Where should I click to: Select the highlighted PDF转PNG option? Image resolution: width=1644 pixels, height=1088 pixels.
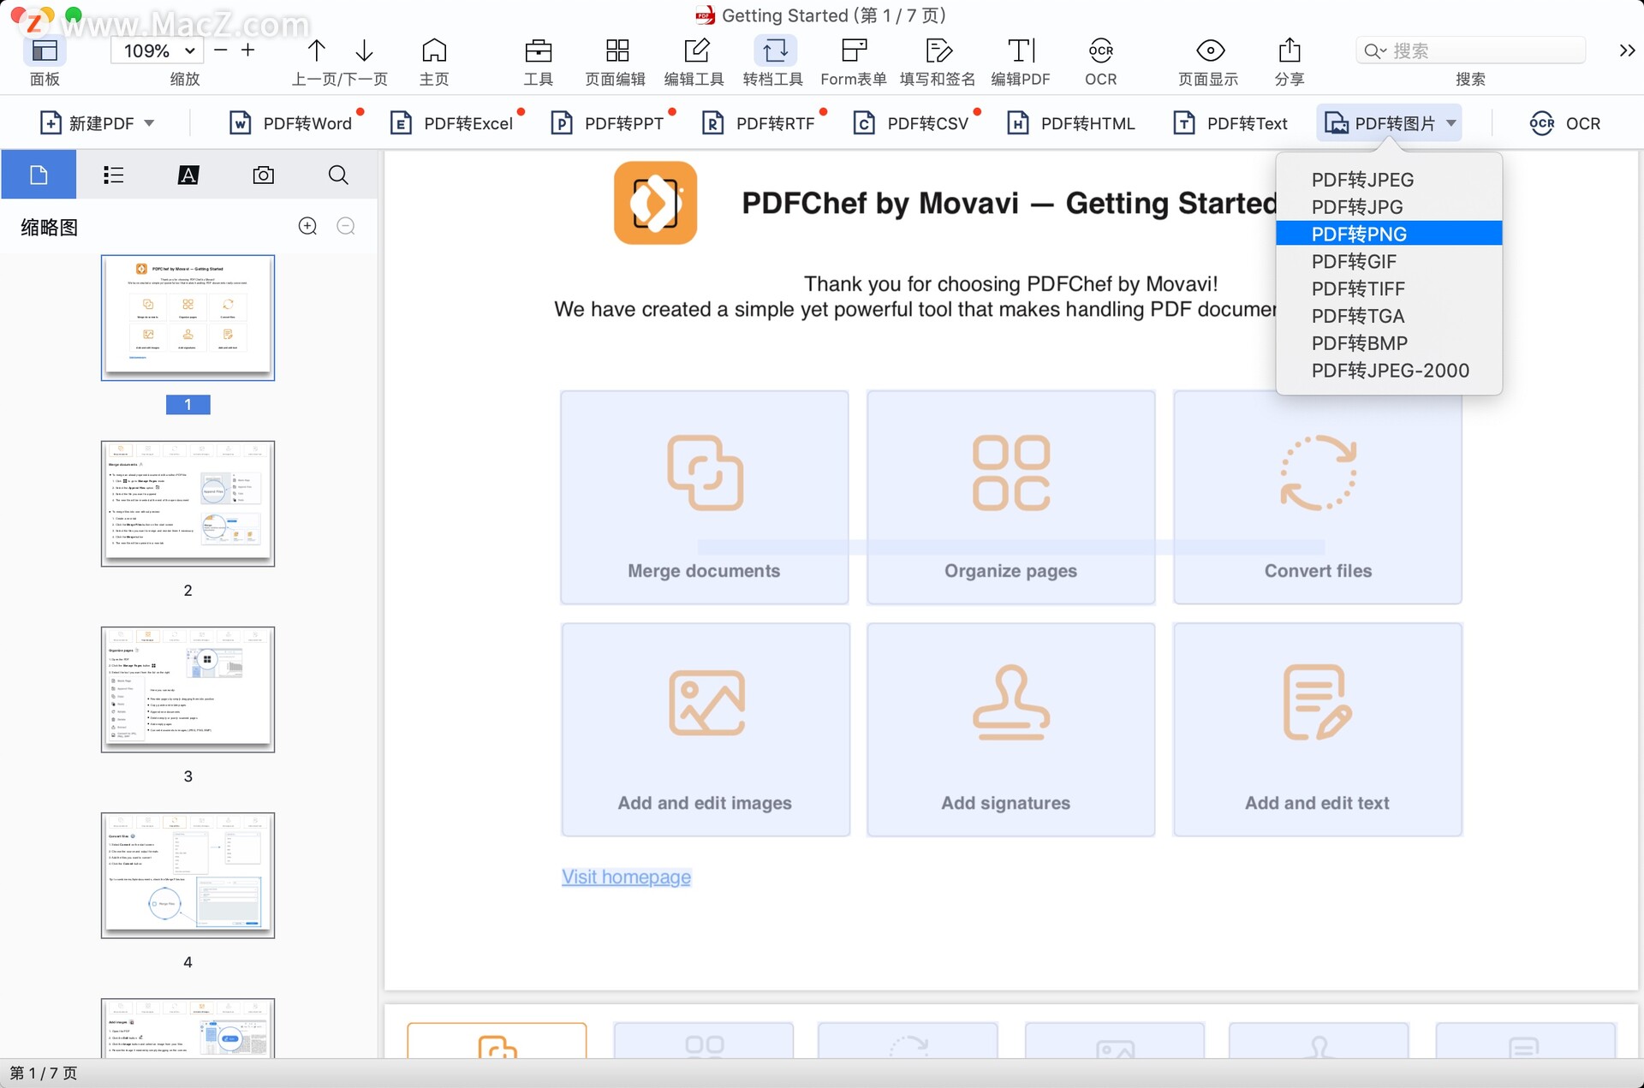point(1389,234)
